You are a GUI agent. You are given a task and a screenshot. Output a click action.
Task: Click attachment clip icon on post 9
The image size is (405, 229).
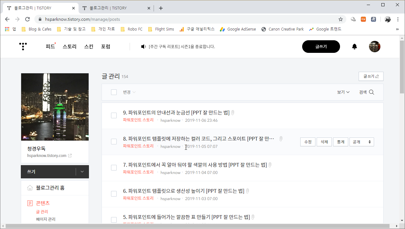pos(233,113)
